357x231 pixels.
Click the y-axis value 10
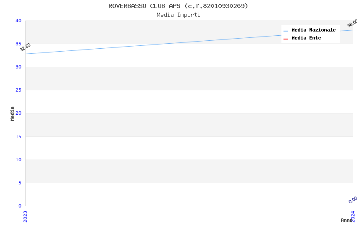pos(18,160)
